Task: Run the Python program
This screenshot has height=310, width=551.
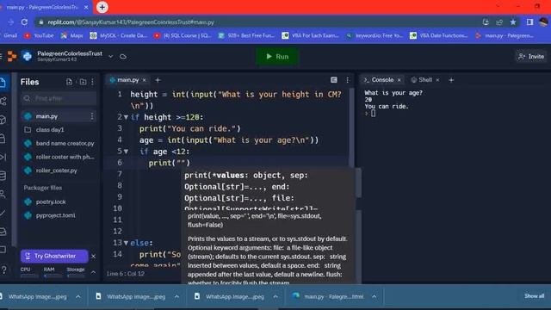Action: click(x=277, y=57)
